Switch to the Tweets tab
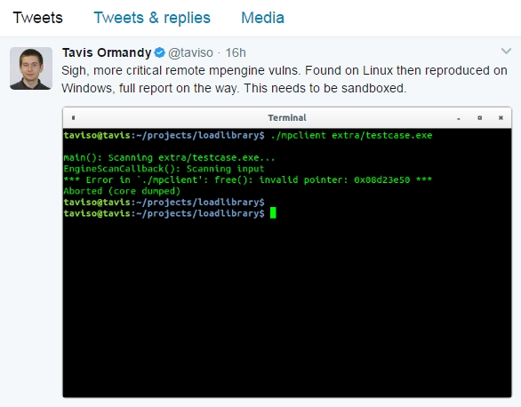 [37, 18]
